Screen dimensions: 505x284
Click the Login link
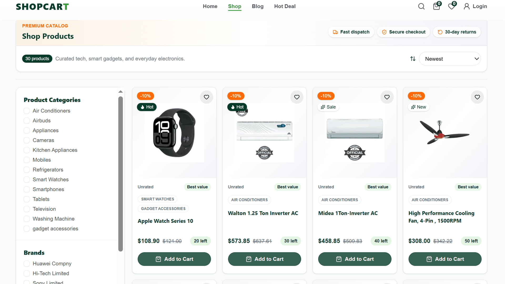(480, 6)
